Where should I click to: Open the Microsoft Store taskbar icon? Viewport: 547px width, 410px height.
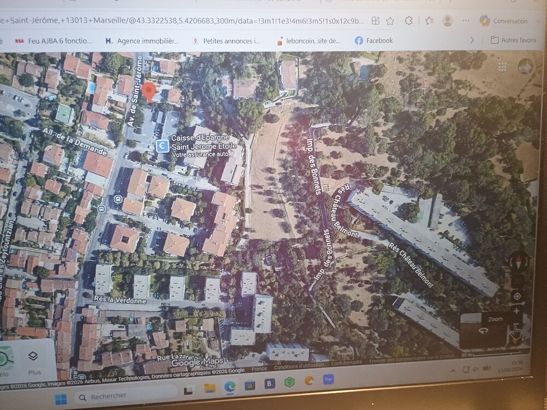[250, 385]
